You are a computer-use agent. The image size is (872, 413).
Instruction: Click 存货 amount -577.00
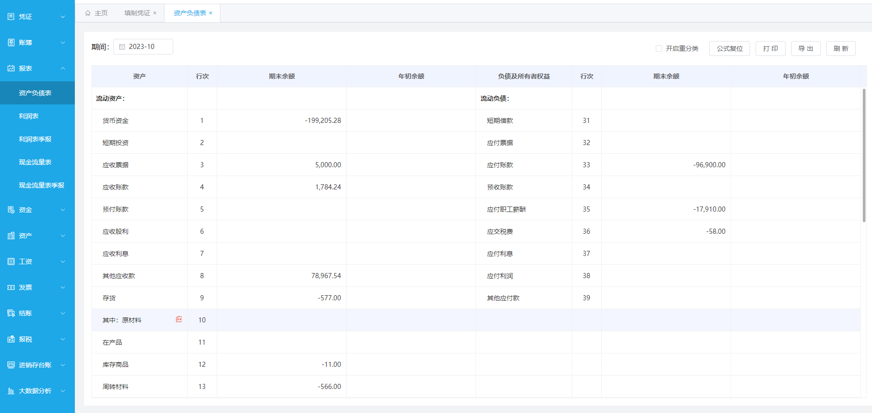pos(329,298)
